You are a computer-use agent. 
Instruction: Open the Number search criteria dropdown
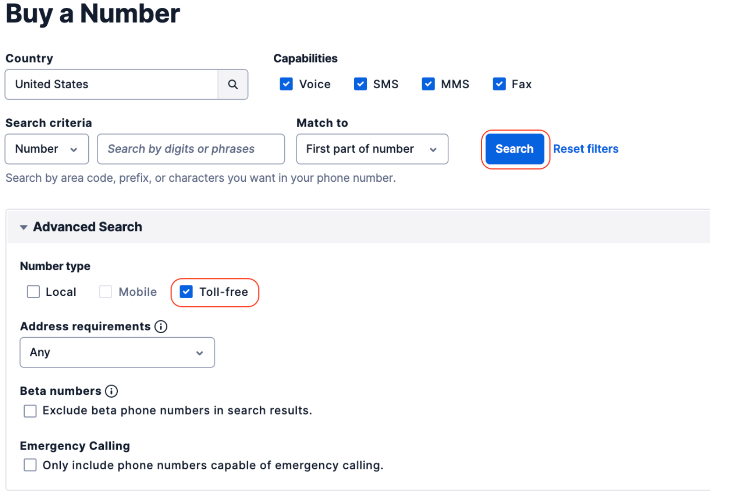coord(47,149)
